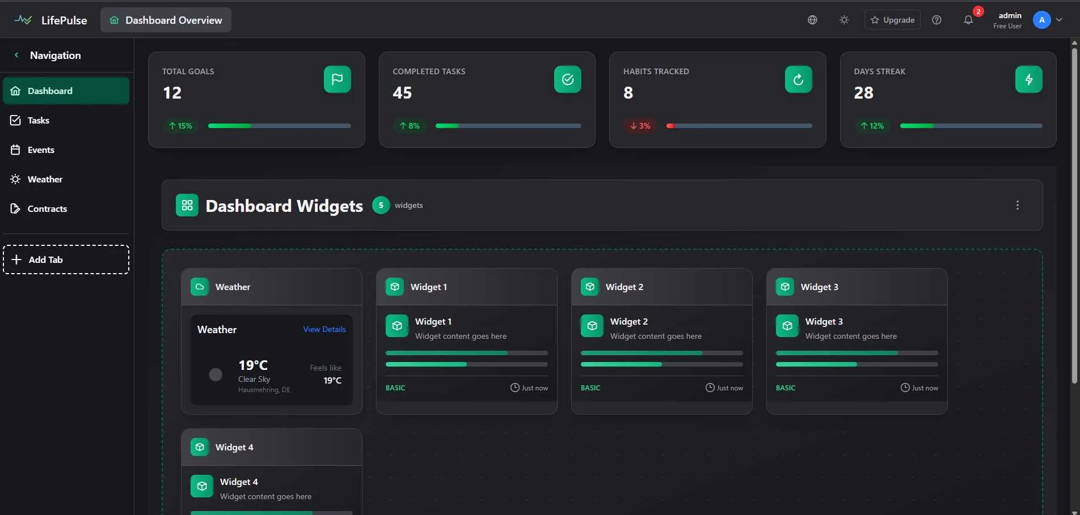Open Dashboard Widgets three-dot options menu
Screen dimensions: 1080x515
1017,205
